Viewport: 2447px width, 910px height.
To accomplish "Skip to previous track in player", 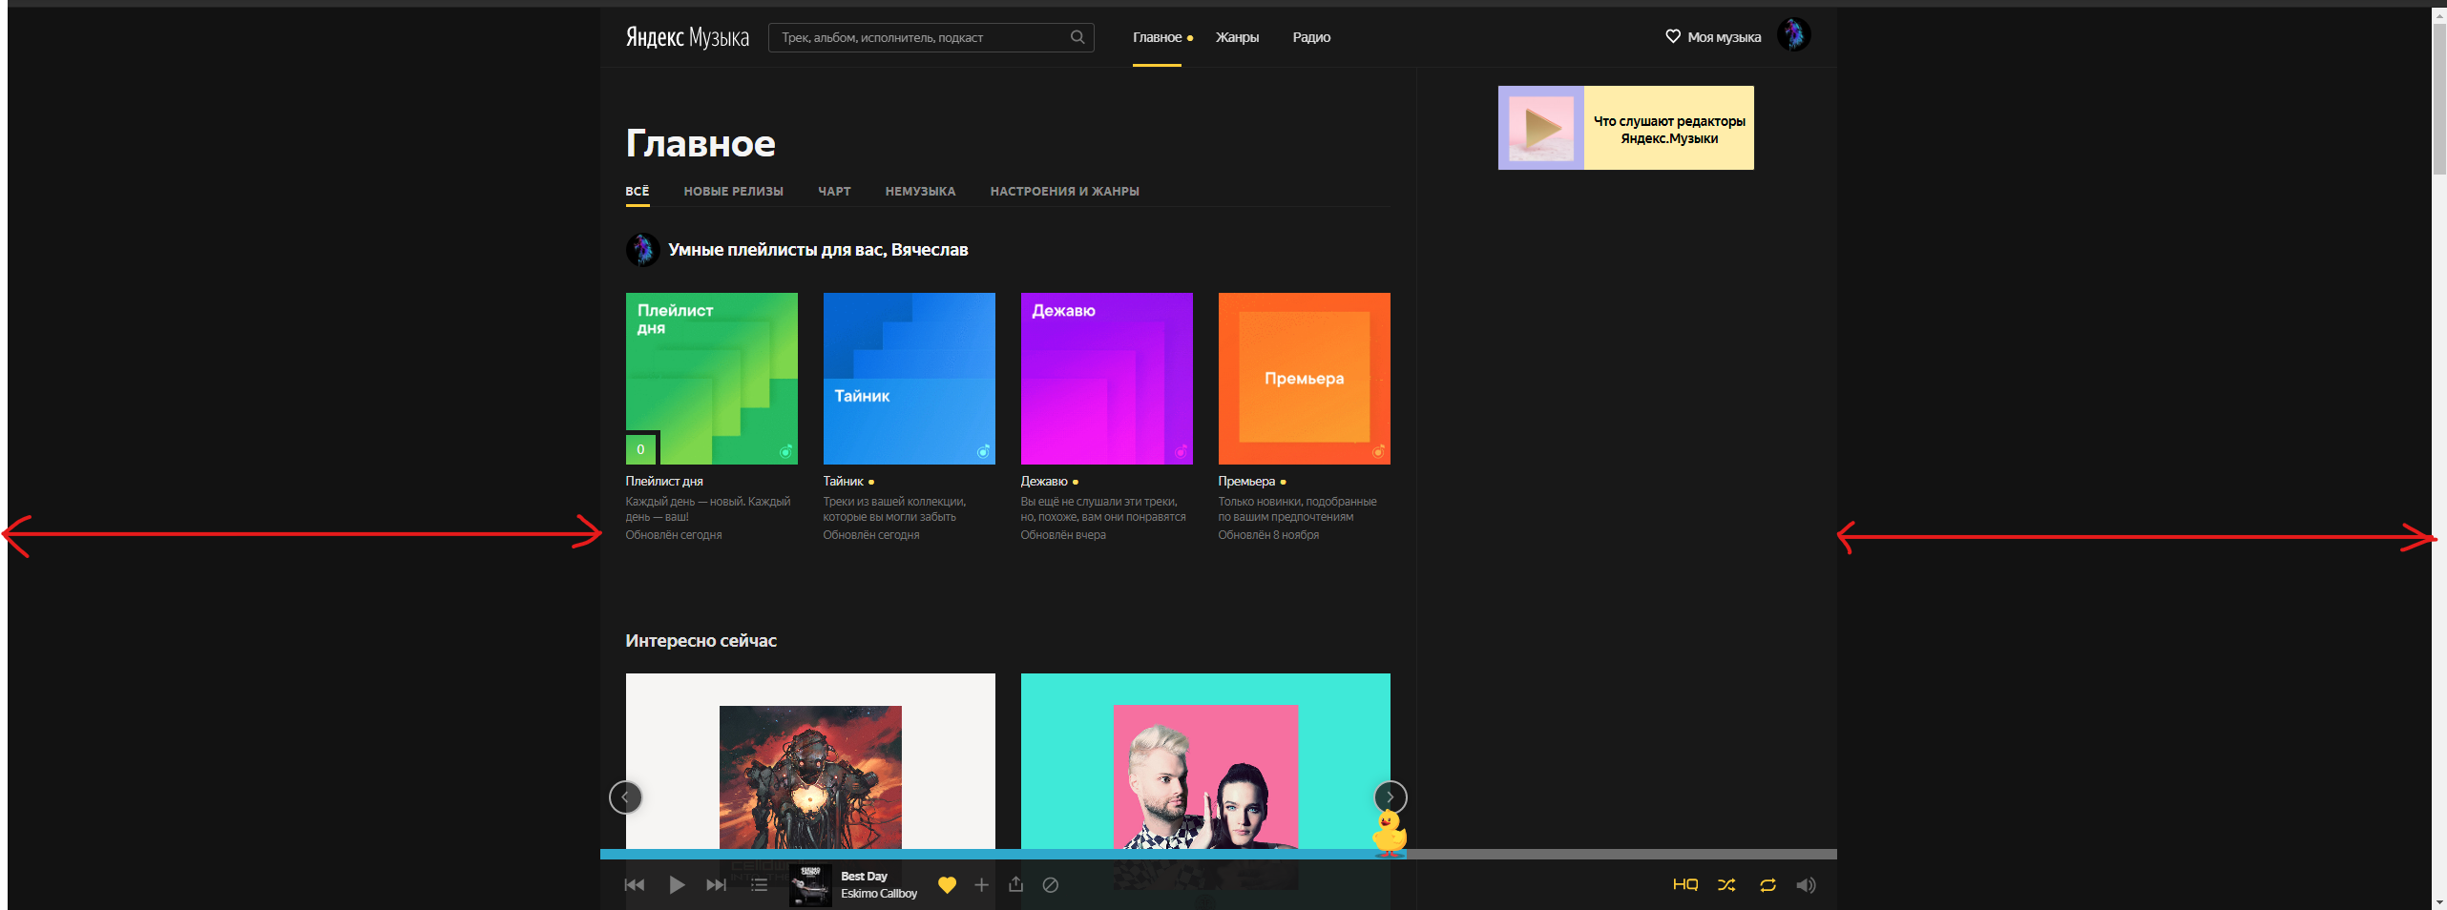I will tap(635, 885).
